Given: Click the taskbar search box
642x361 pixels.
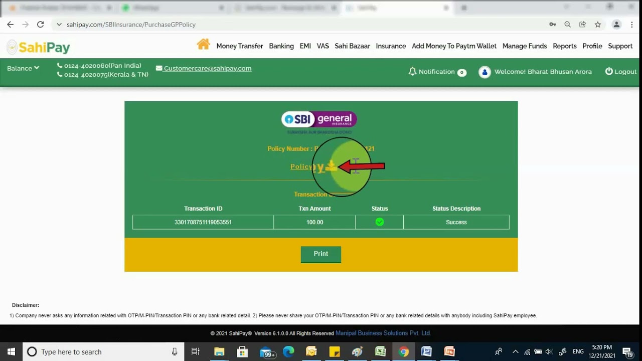Looking at the screenshot, I should pyautogui.click(x=103, y=351).
